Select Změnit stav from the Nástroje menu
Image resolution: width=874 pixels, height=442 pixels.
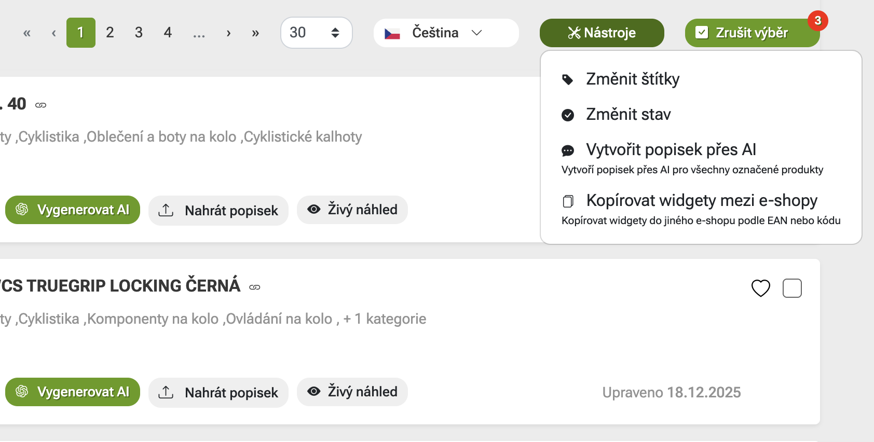628,114
